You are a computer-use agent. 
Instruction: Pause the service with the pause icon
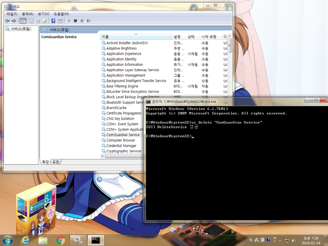pos(82,21)
